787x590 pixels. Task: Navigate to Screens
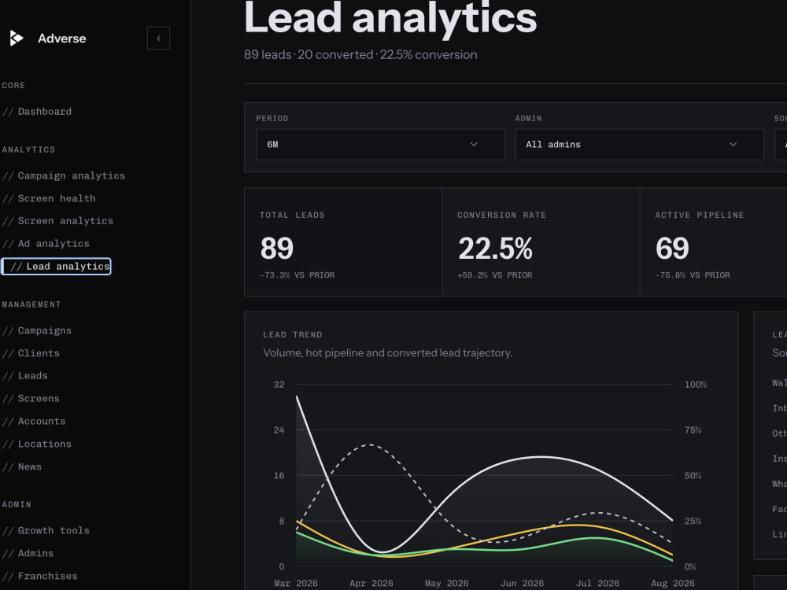point(31,398)
